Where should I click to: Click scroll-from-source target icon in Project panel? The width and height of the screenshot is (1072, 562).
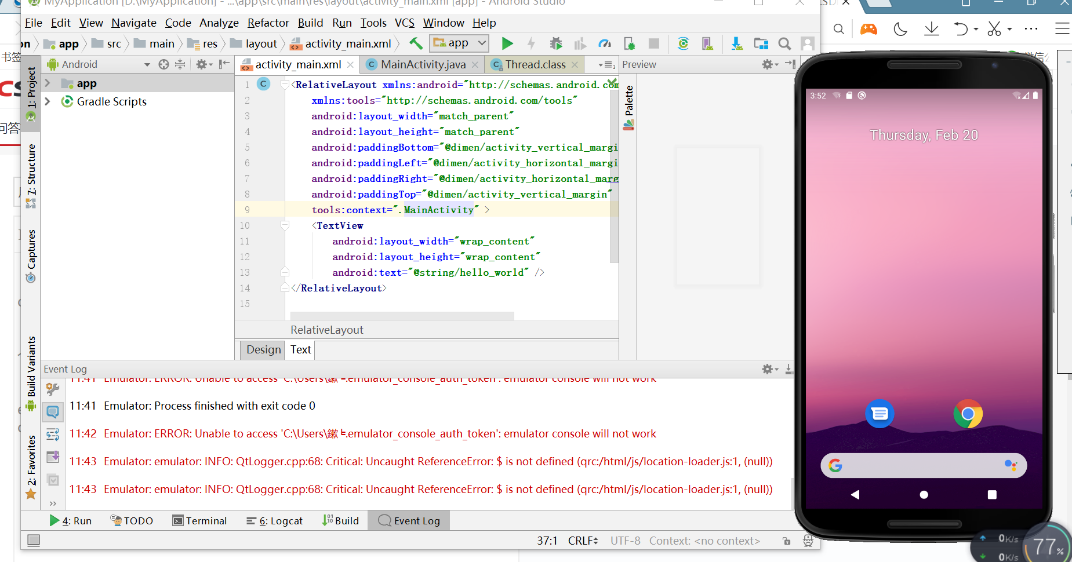[164, 64]
